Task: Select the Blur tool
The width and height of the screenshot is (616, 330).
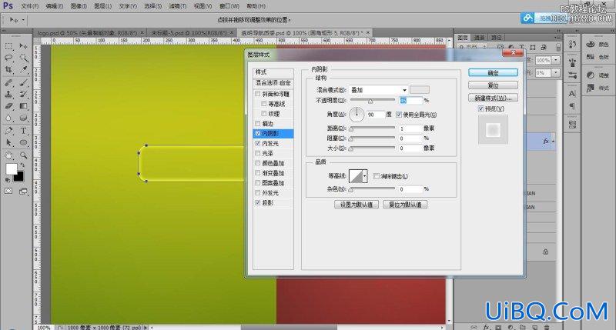Action: pyautogui.click(x=8, y=118)
